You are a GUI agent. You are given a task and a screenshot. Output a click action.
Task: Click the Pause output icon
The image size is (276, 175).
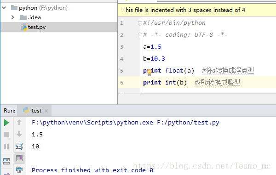point(6,147)
